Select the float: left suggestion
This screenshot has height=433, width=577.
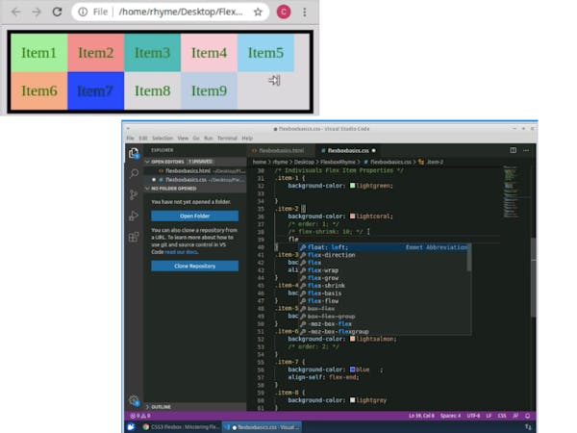[x=383, y=247]
